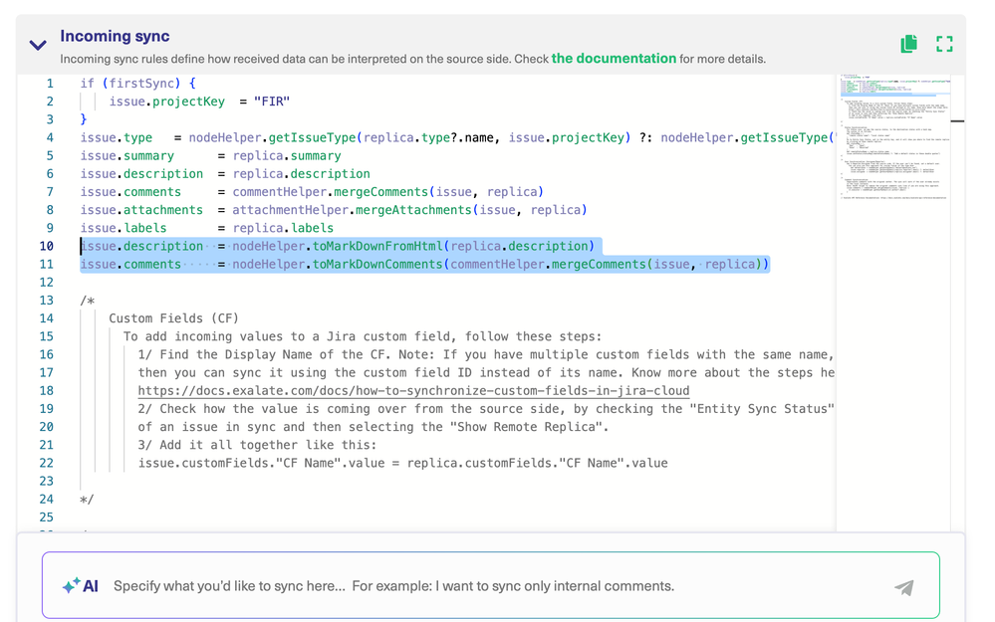The height and width of the screenshot is (622, 995).
Task: Click line number 1 in gutter
Action: click(50, 83)
